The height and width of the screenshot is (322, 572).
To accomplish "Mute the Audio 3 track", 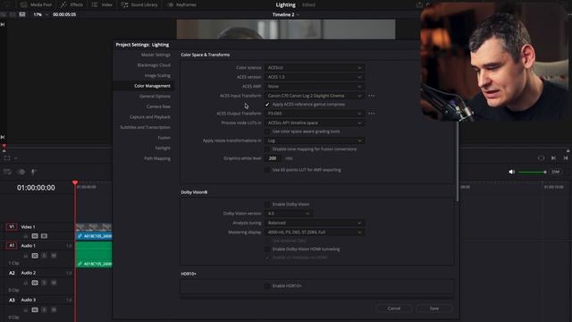I will pyautogui.click(x=54, y=309).
